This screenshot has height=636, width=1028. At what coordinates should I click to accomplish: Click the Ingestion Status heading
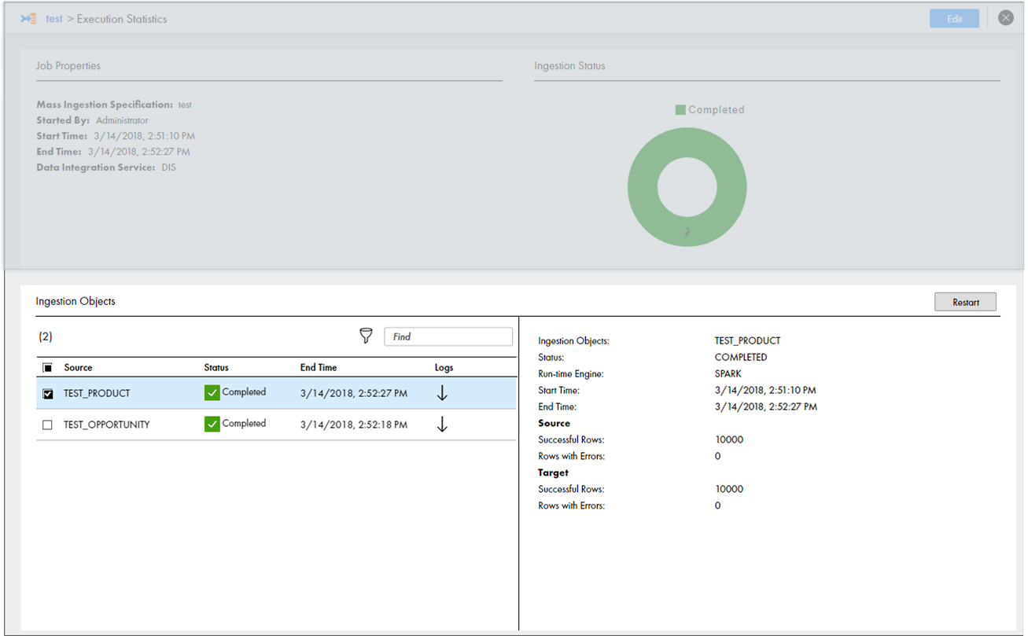point(570,66)
